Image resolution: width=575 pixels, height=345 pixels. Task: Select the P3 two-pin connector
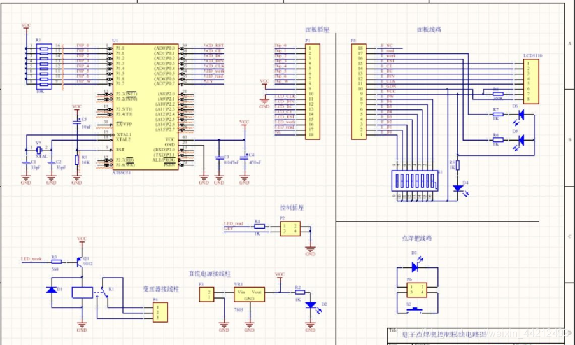click(206, 295)
